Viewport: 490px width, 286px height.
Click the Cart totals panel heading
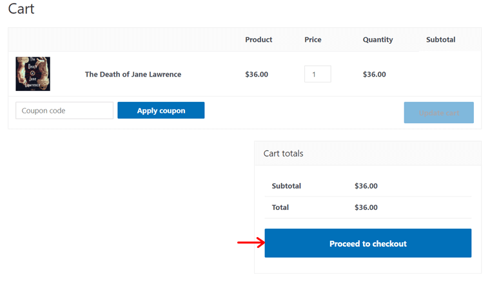point(283,153)
